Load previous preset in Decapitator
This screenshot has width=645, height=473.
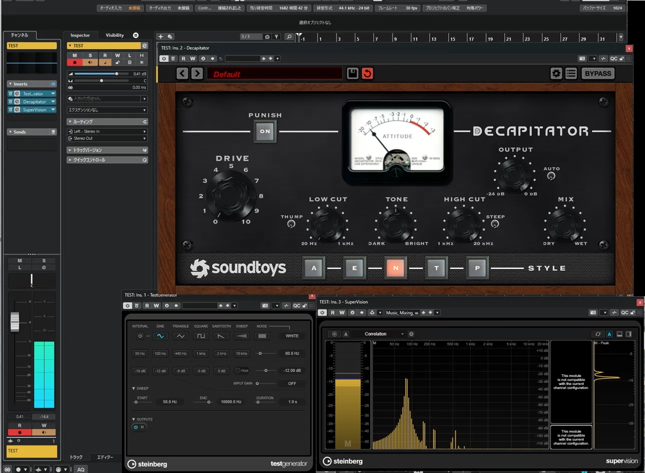(182, 74)
